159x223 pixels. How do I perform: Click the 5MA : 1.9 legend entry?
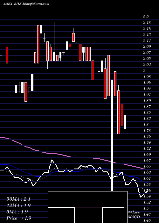tap(17, 212)
